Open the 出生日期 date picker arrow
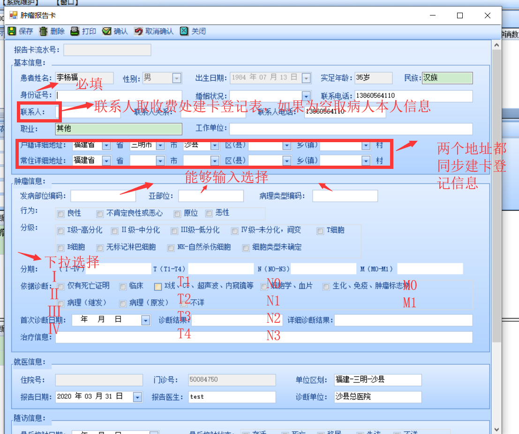This screenshot has height=434, width=519. pyautogui.click(x=306, y=78)
